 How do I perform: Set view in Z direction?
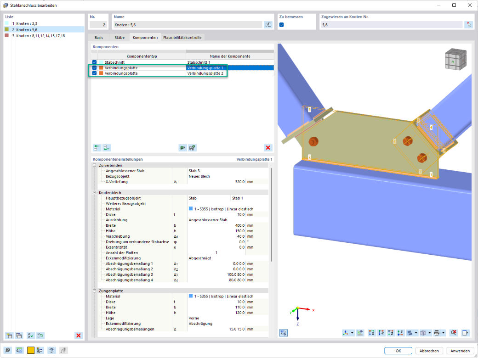click(x=391, y=333)
